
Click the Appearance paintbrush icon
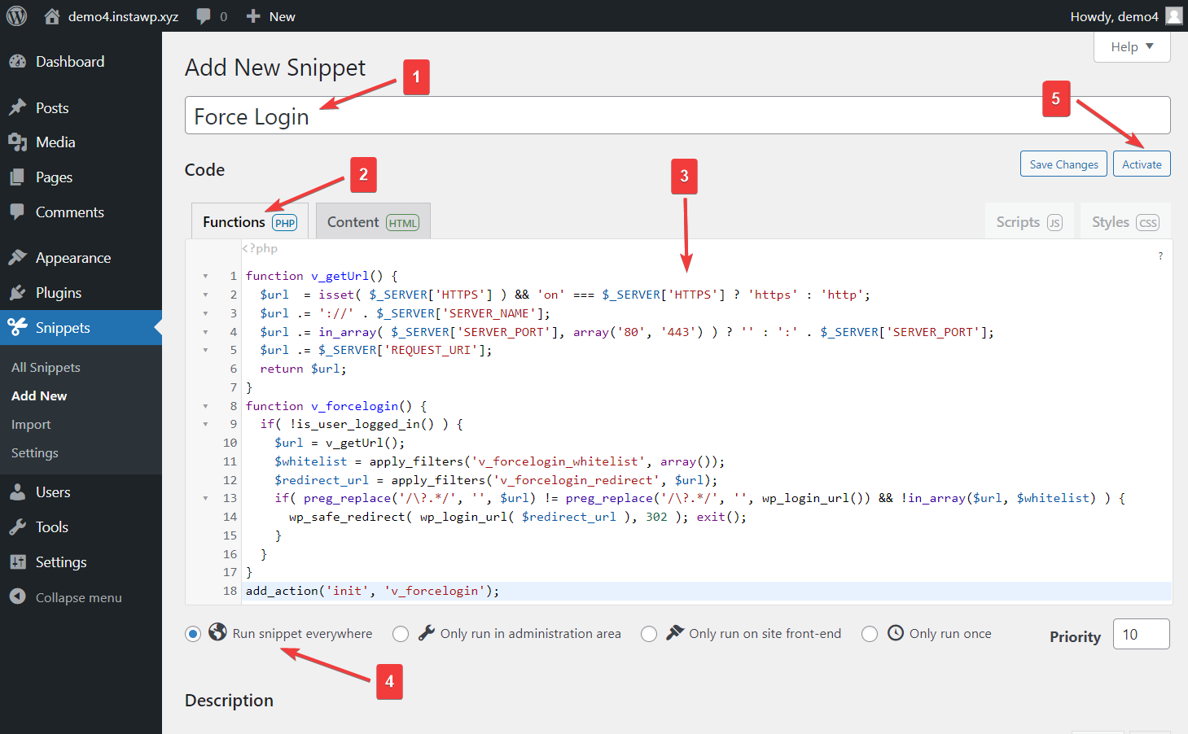pos(19,257)
